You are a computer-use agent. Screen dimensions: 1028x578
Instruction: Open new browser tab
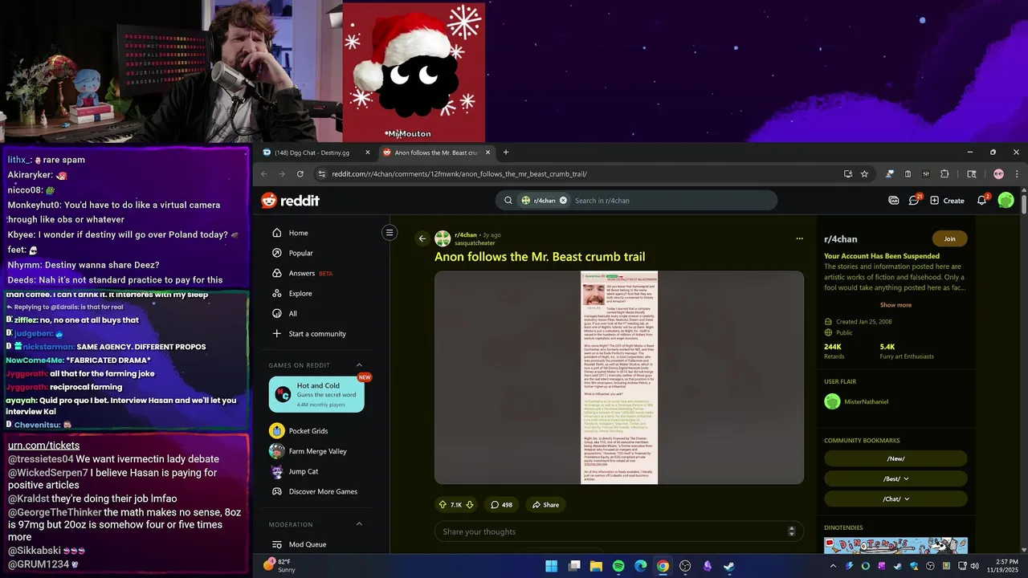(x=505, y=153)
